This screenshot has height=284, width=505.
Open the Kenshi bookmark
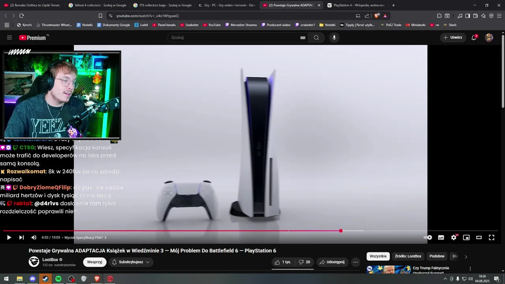click(x=24, y=25)
